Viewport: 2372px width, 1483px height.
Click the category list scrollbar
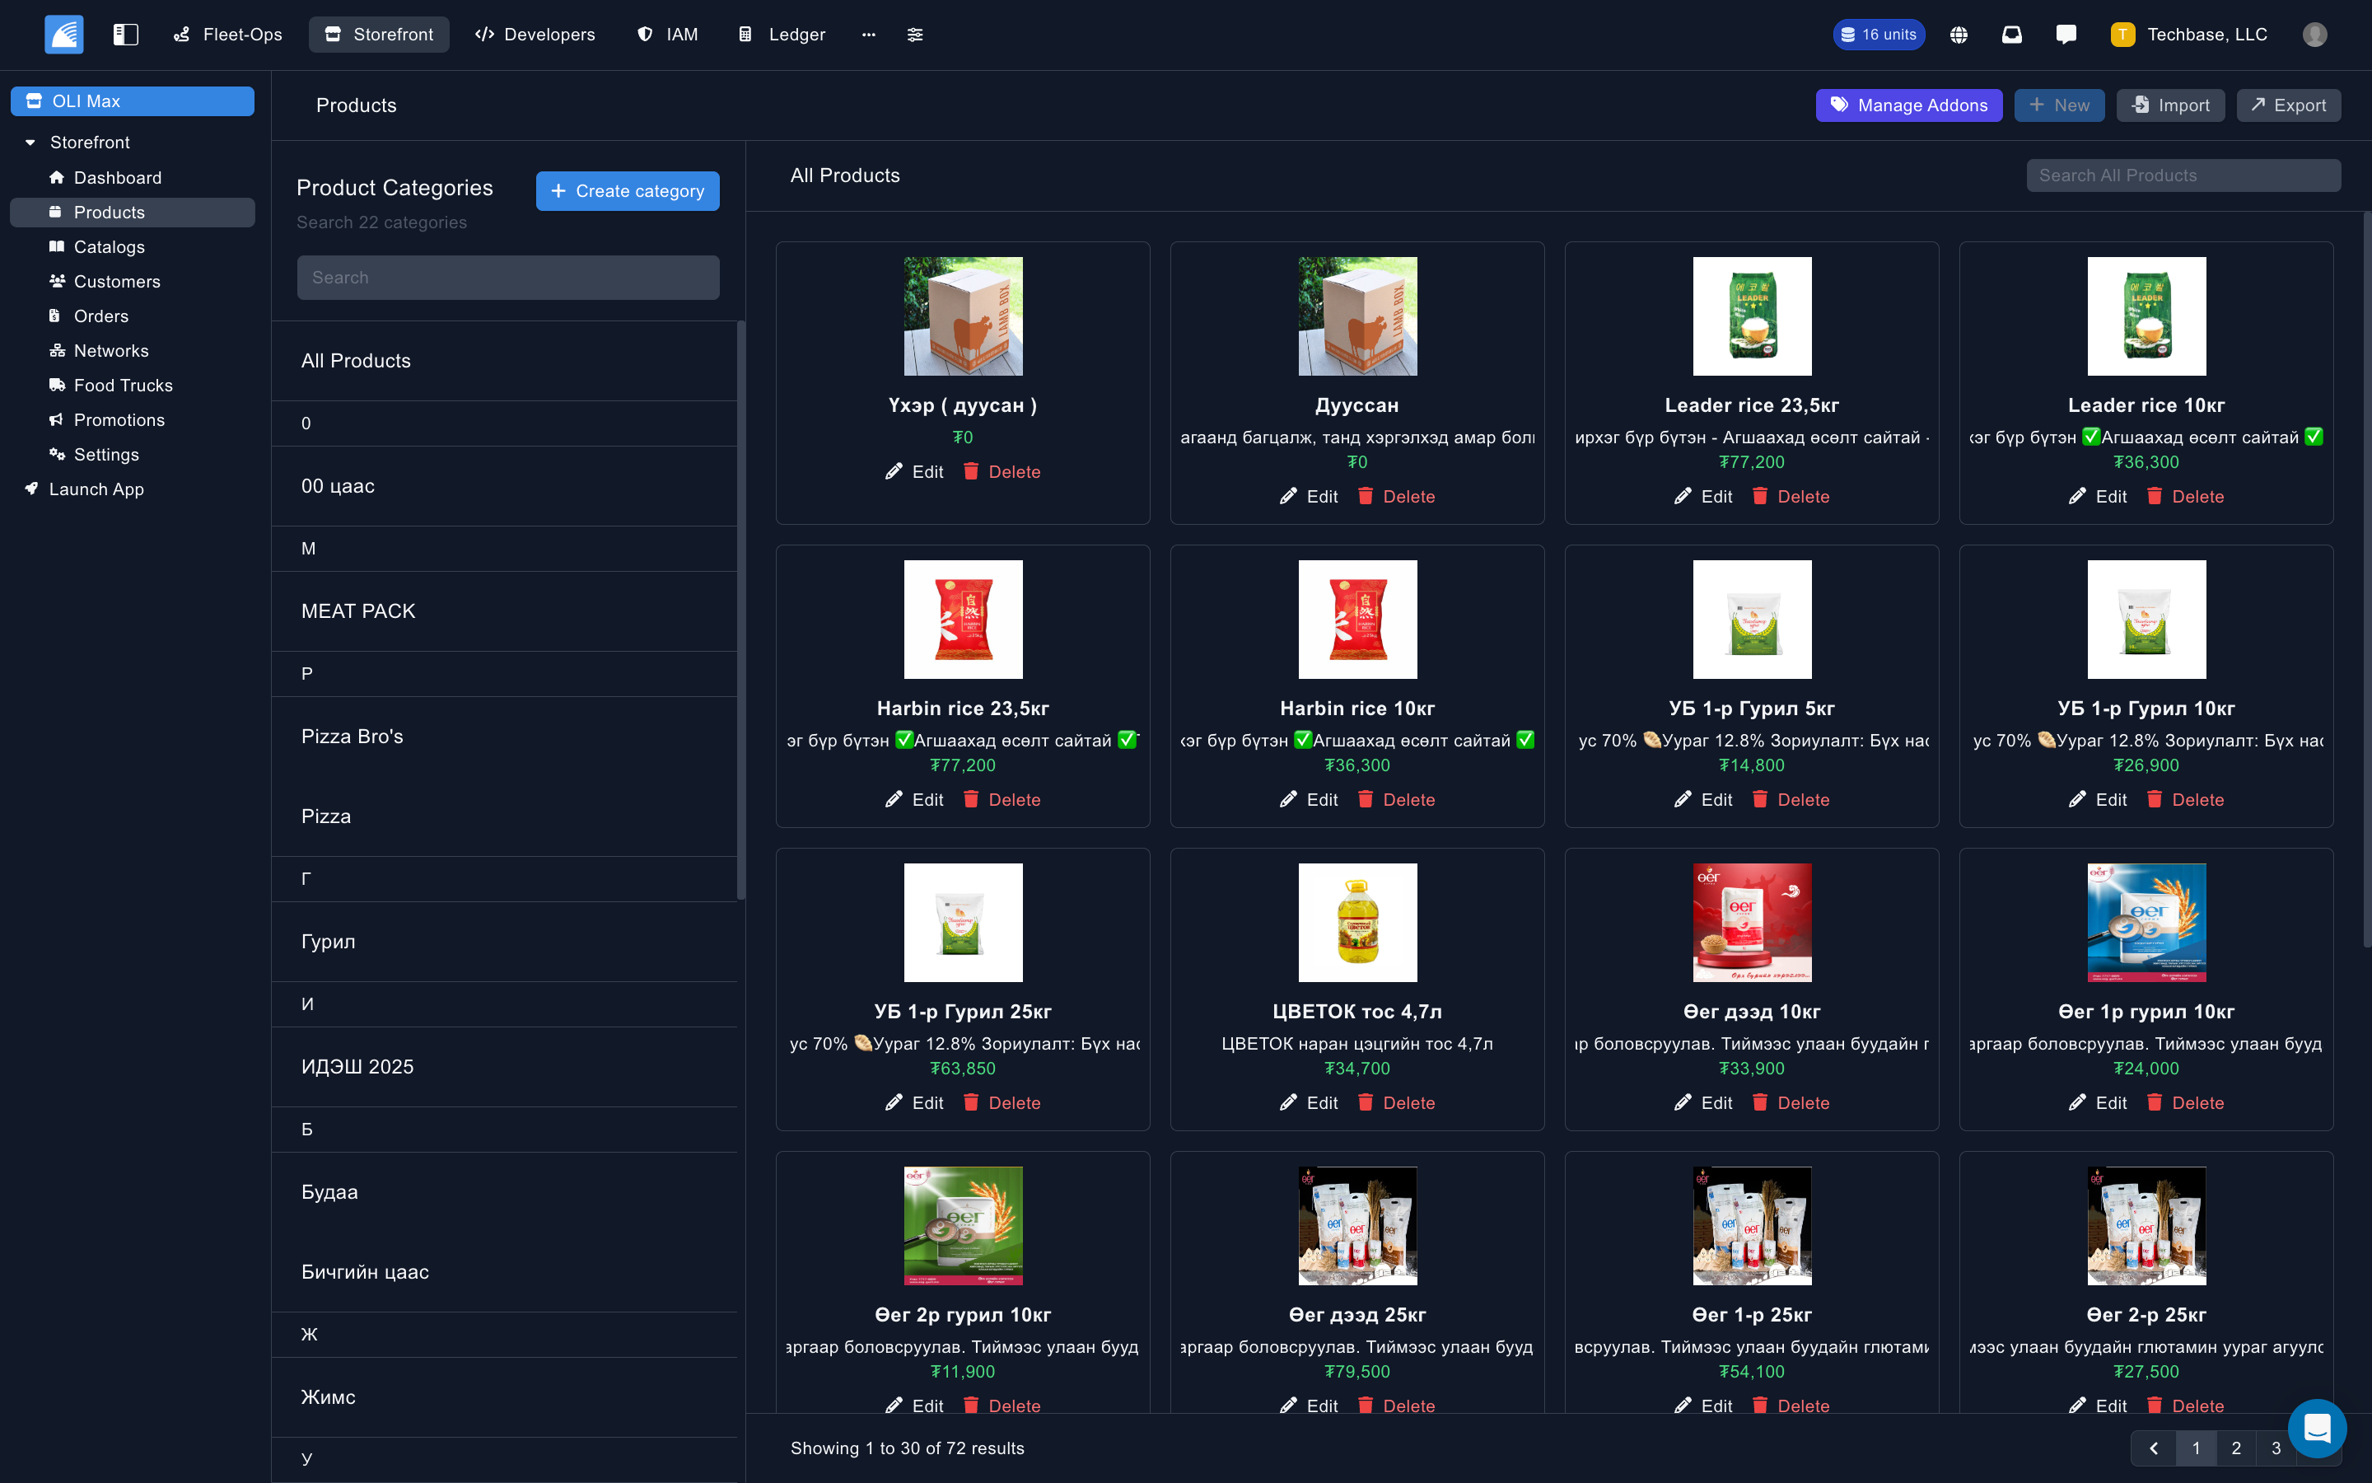point(741,610)
